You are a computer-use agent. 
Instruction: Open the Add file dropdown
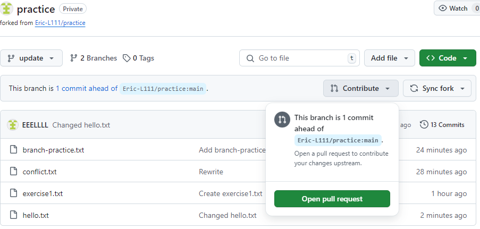click(x=390, y=58)
